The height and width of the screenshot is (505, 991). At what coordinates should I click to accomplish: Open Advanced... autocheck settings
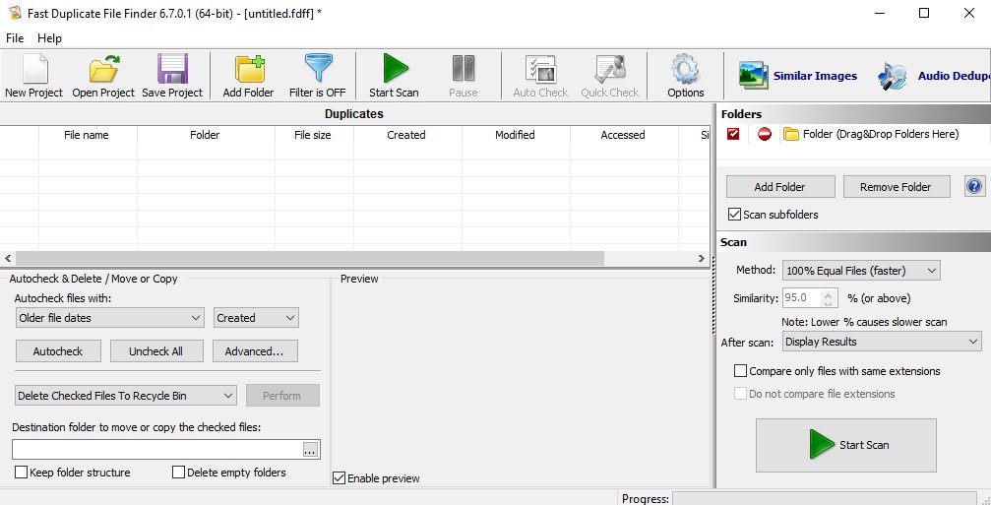tap(255, 351)
